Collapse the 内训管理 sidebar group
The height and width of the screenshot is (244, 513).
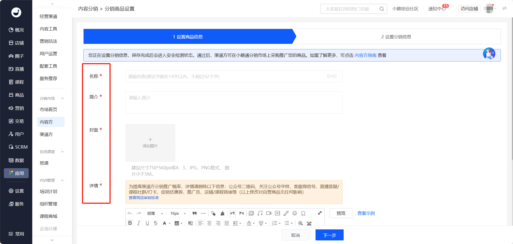[63, 180]
